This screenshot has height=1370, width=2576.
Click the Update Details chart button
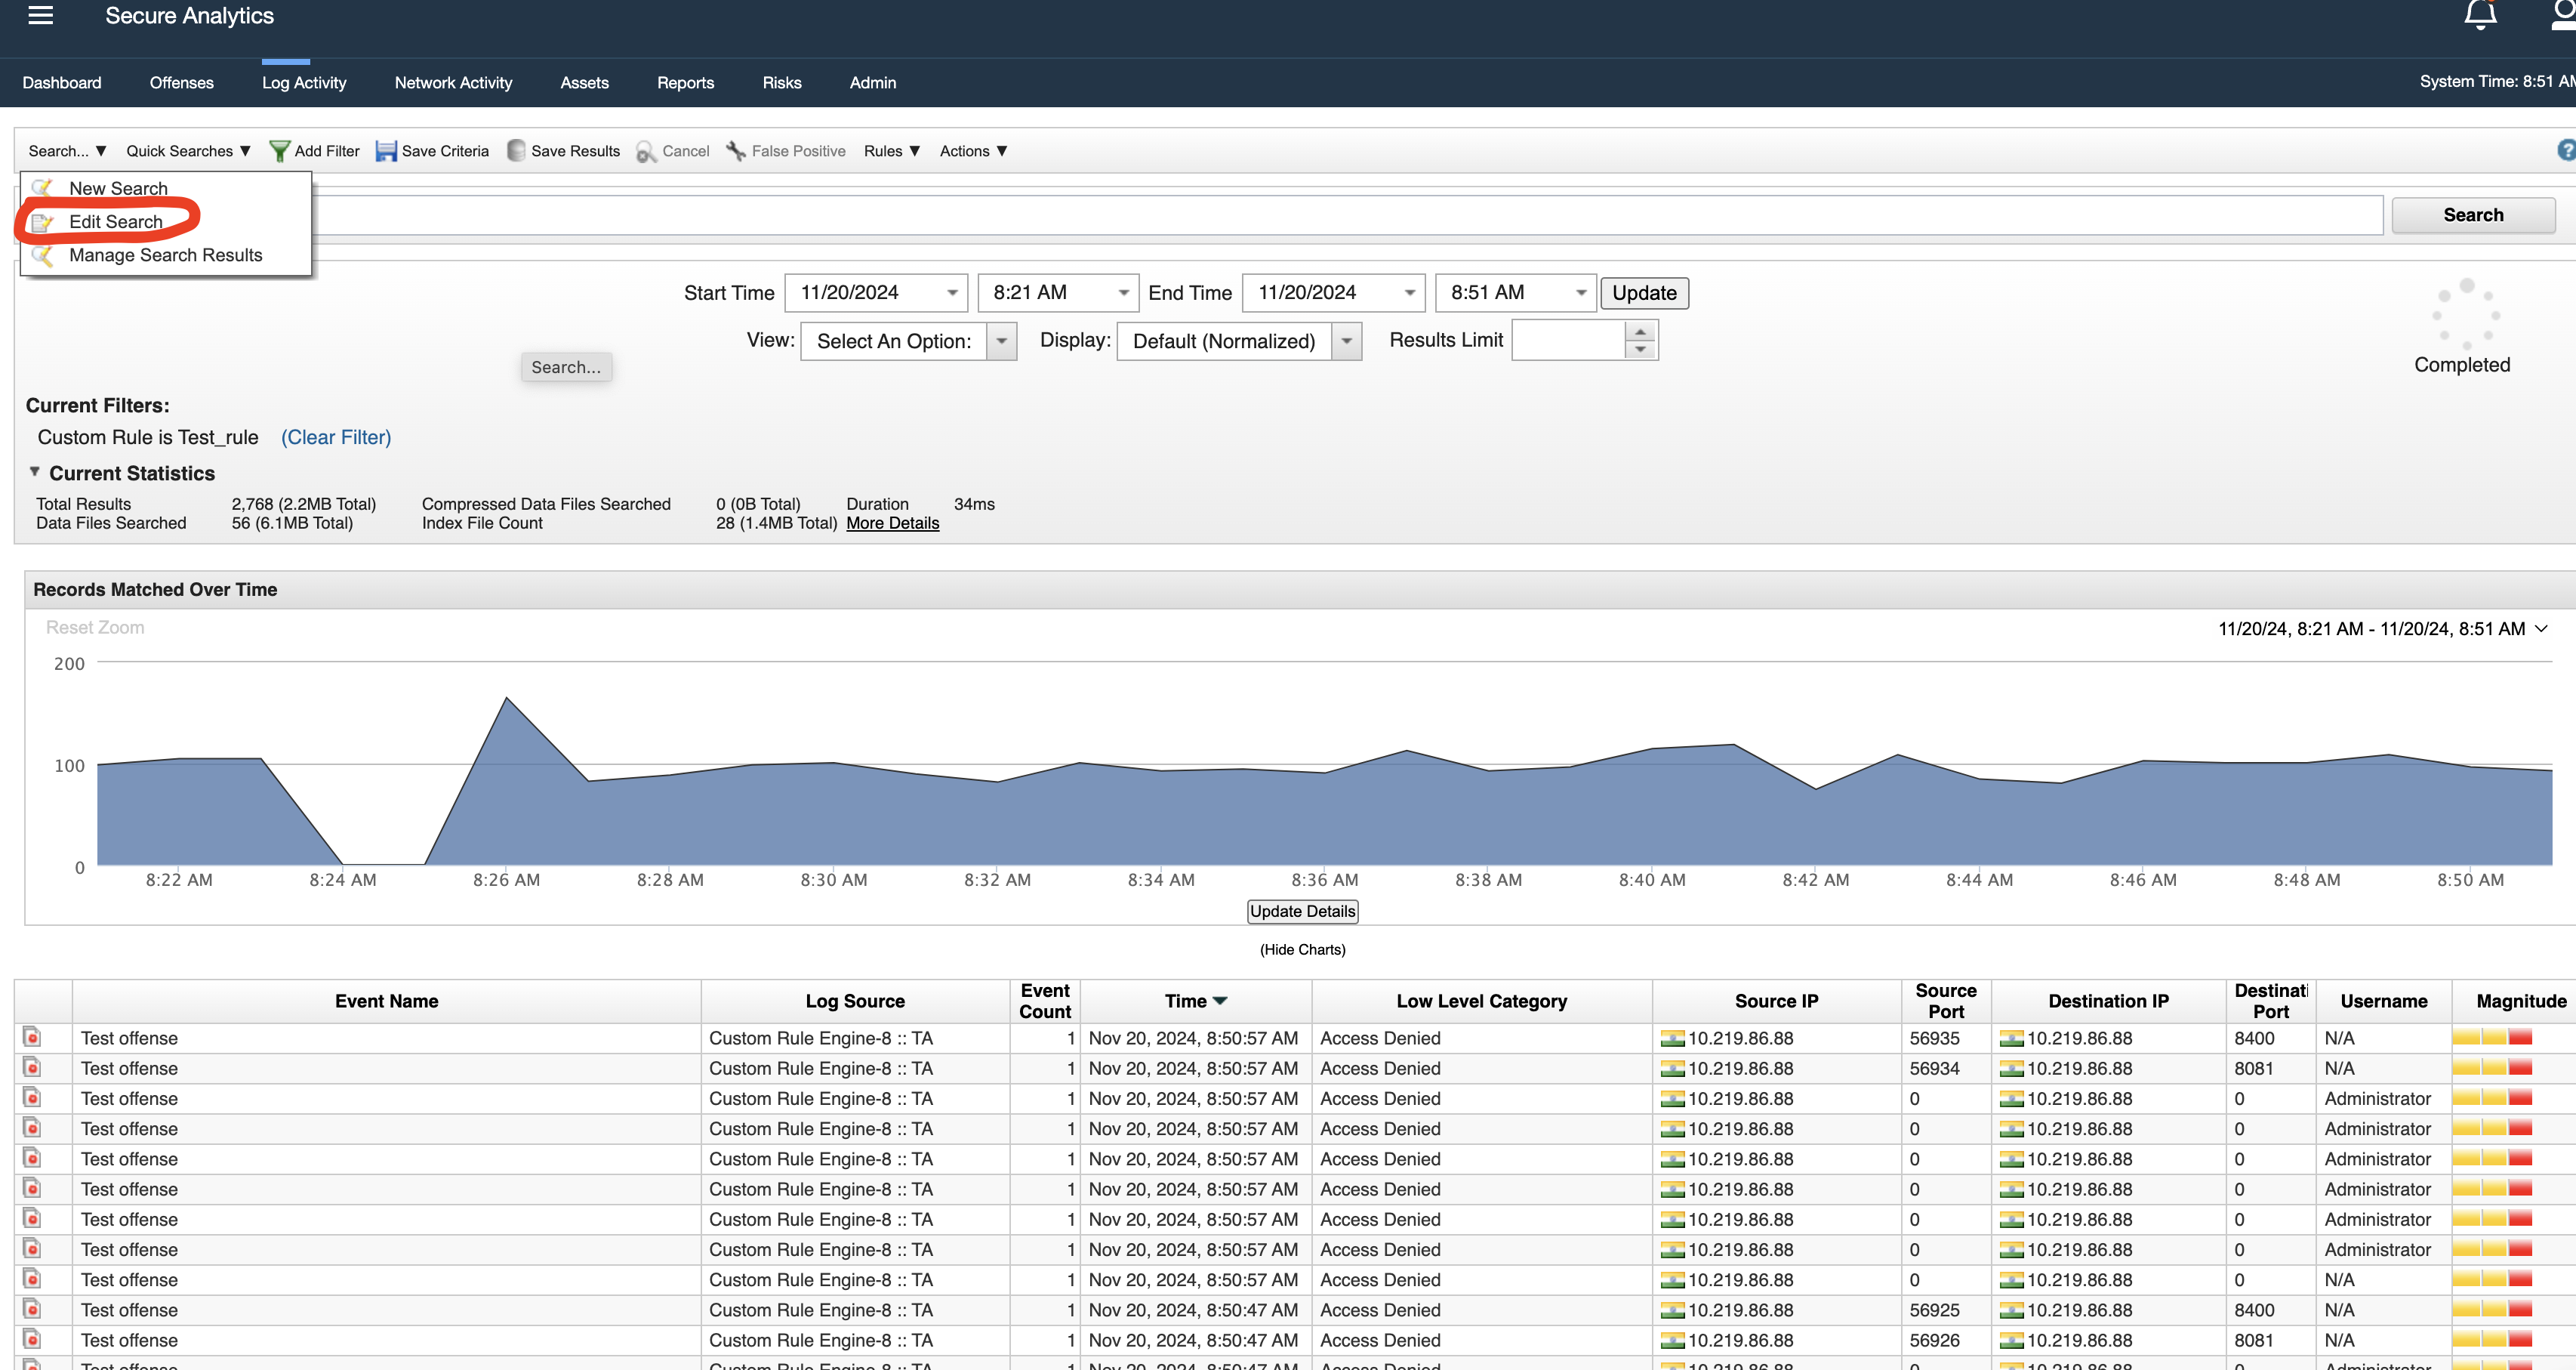(1303, 911)
